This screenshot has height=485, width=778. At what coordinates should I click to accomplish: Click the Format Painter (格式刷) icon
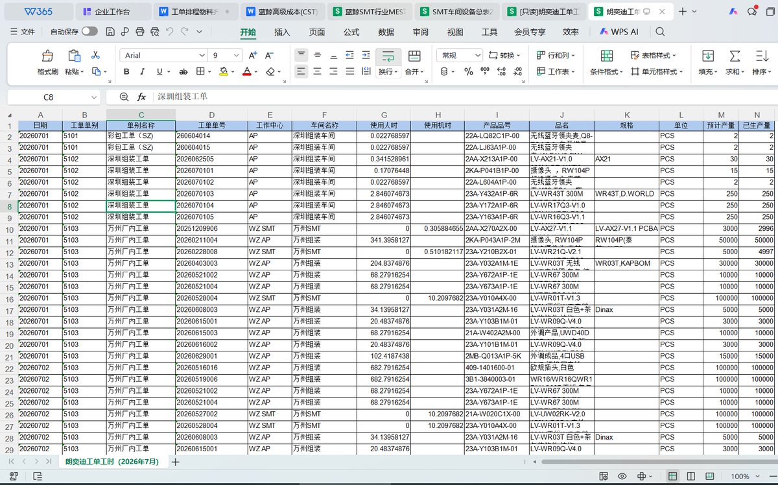[x=47, y=56]
